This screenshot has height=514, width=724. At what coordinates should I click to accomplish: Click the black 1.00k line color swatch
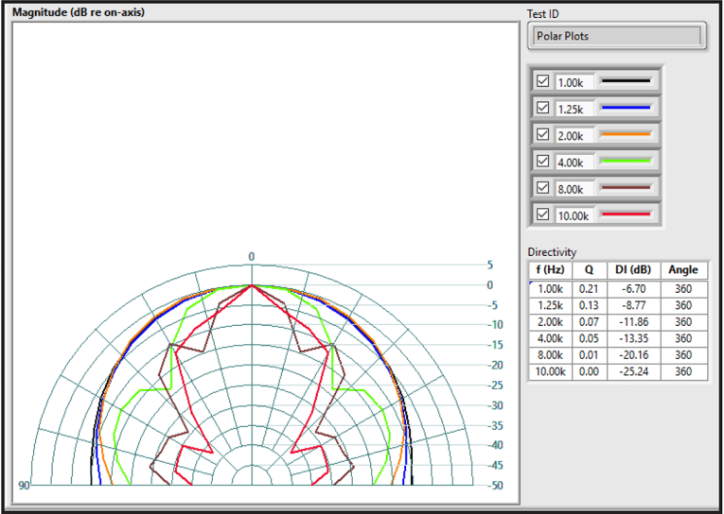pos(626,81)
